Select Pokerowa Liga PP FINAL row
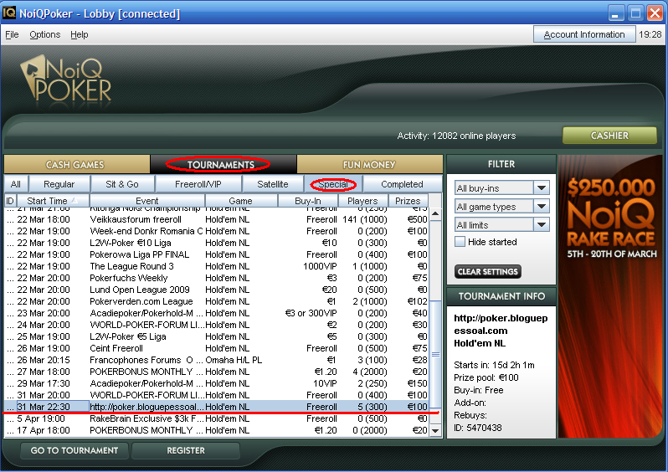 pos(216,254)
